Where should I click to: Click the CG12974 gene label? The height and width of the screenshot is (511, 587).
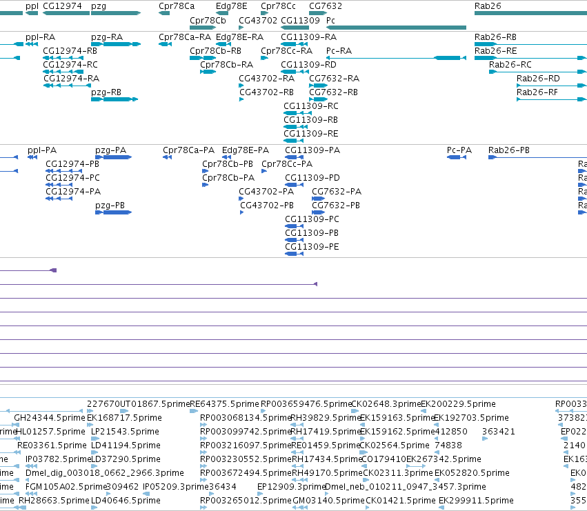[62, 6]
